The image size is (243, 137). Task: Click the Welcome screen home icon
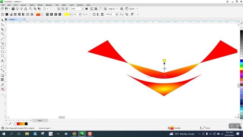click(x=6, y=19)
